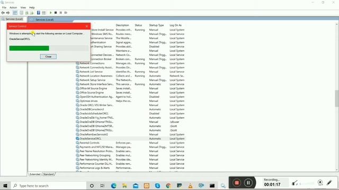This screenshot has height=190, width=339.
Task: Open the Command Prompt taskbar icon
Action: pos(212,185)
